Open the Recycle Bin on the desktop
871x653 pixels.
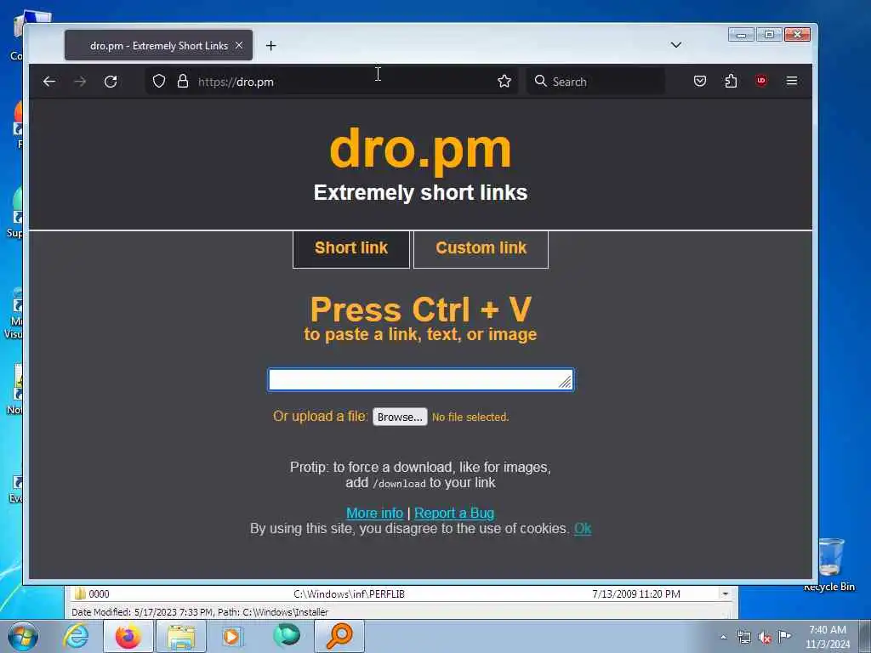pyautogui.click(x=830, y=565)
